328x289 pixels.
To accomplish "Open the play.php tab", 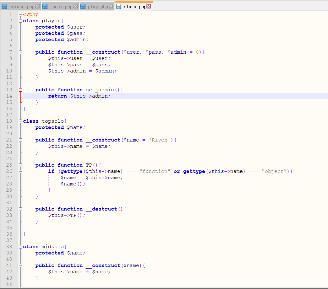I will [98, 7].
